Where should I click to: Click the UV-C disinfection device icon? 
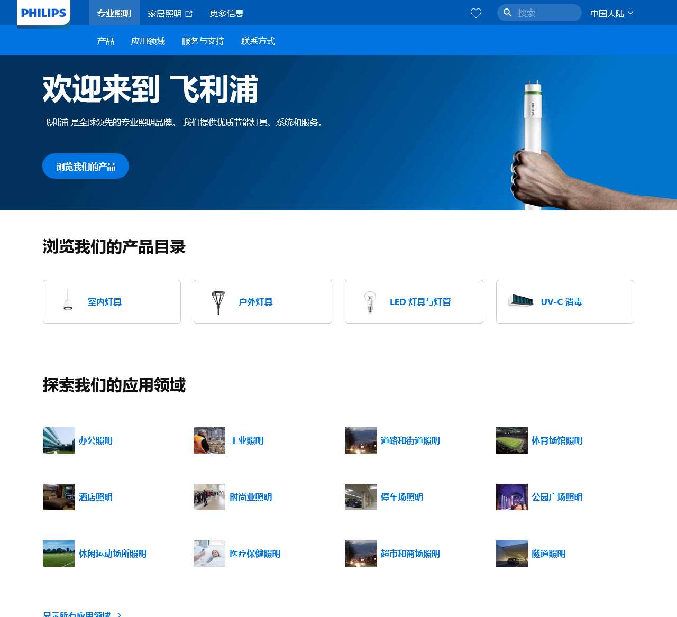point(521,301)
